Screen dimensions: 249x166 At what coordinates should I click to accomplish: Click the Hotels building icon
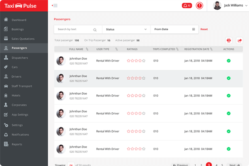pyautogui.click(x=6, y=95)
